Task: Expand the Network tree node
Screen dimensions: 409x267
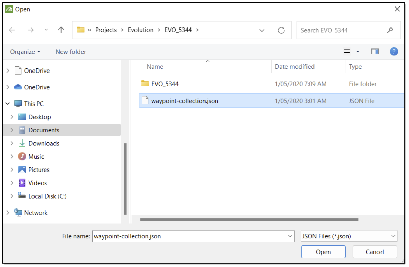Action: [x=8, y=213]
